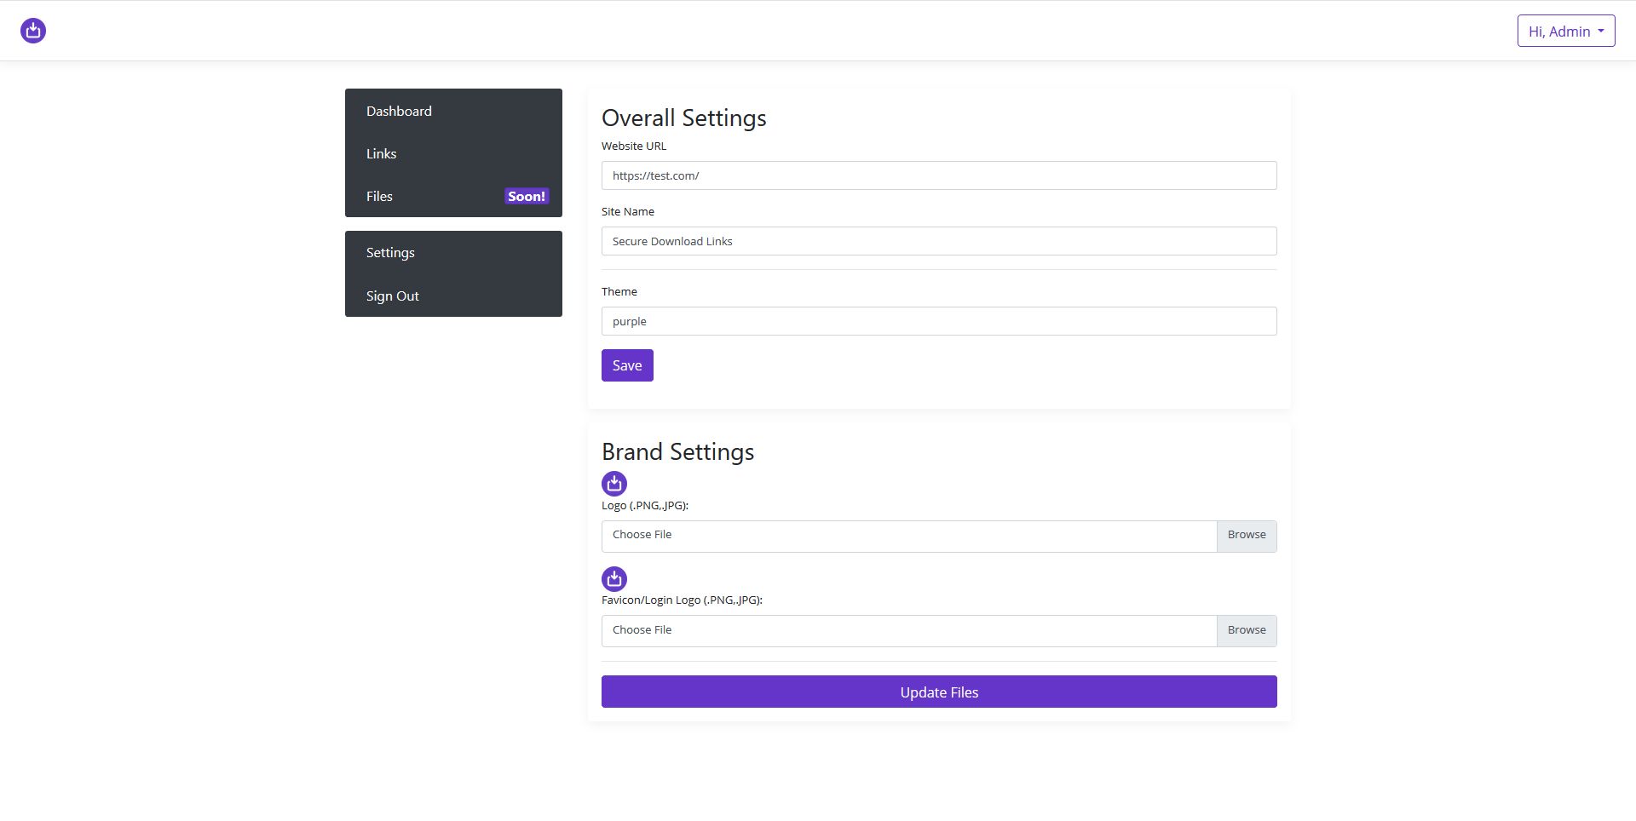Browse for a Favicon/Login Logo file
The image size is (1636, 821).
tap(1246, 631)
